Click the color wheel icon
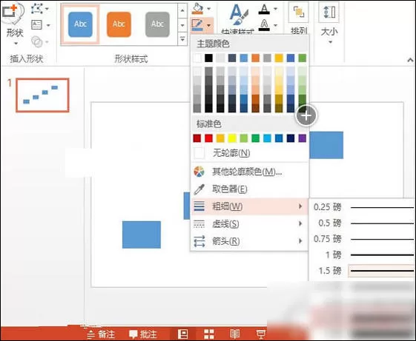The height and width of the screenshot is (341, 416). click(x=199, y=172)
